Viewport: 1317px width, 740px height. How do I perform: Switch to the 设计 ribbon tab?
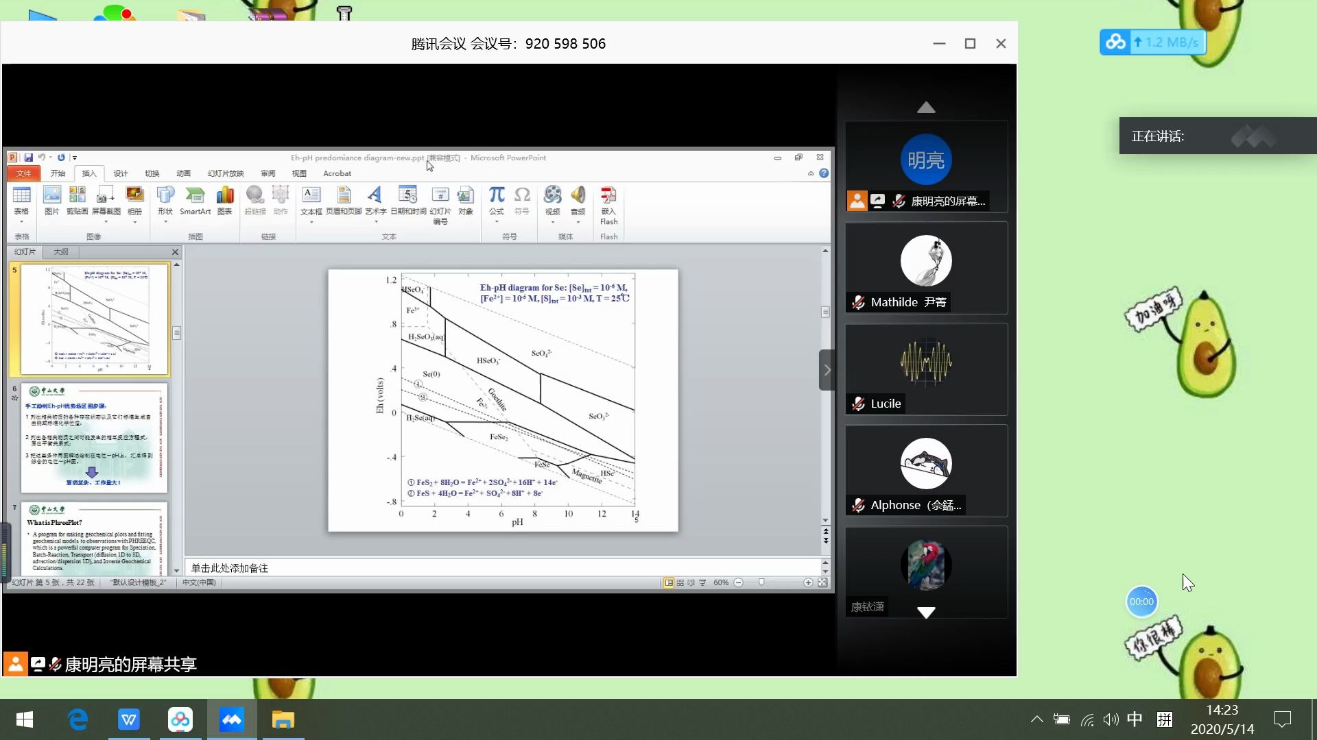pyautogui.click(x=121, y=173)
